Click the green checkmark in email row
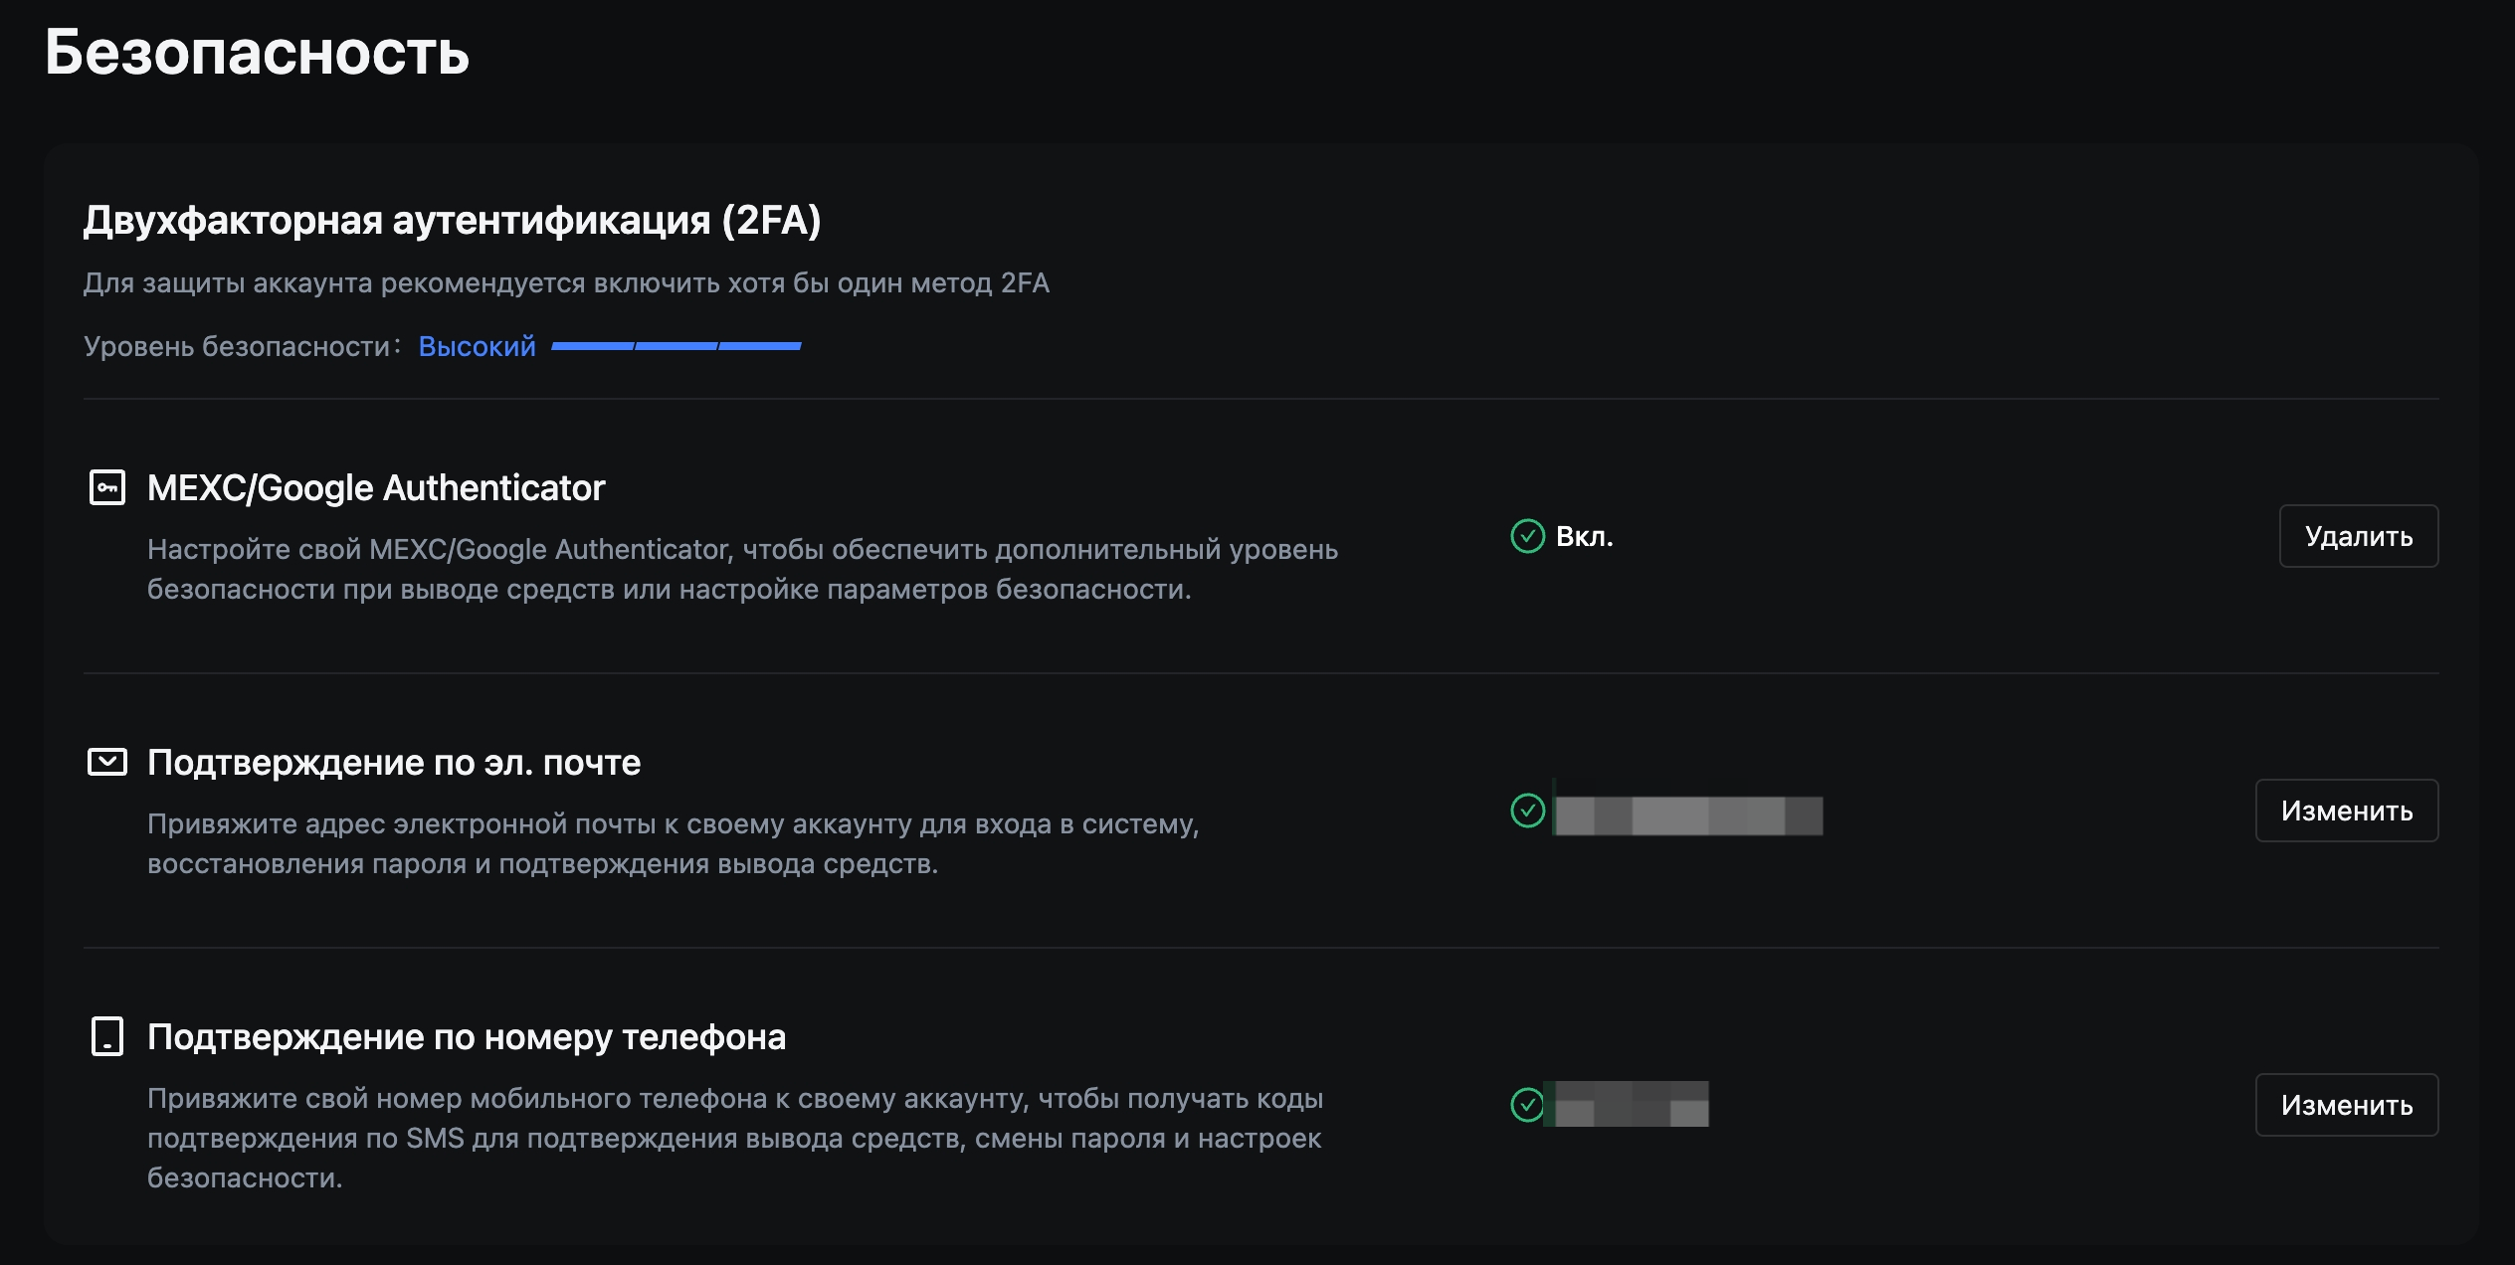 click(1527, 811)
